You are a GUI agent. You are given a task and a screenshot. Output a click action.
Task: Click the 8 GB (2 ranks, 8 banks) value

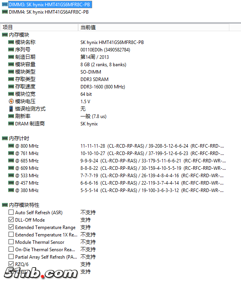pyautogui.click(x=103, y=65)
